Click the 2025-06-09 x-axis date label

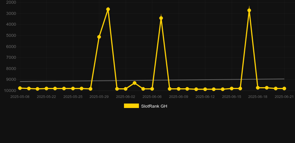[178, 97]
